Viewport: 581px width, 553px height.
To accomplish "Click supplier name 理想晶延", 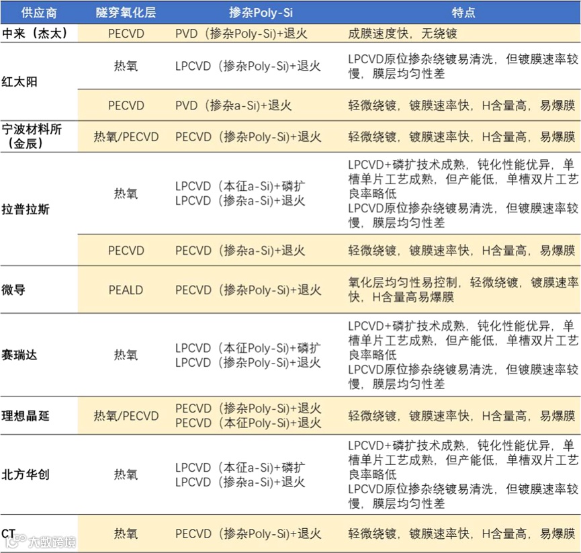I will 26,416.
